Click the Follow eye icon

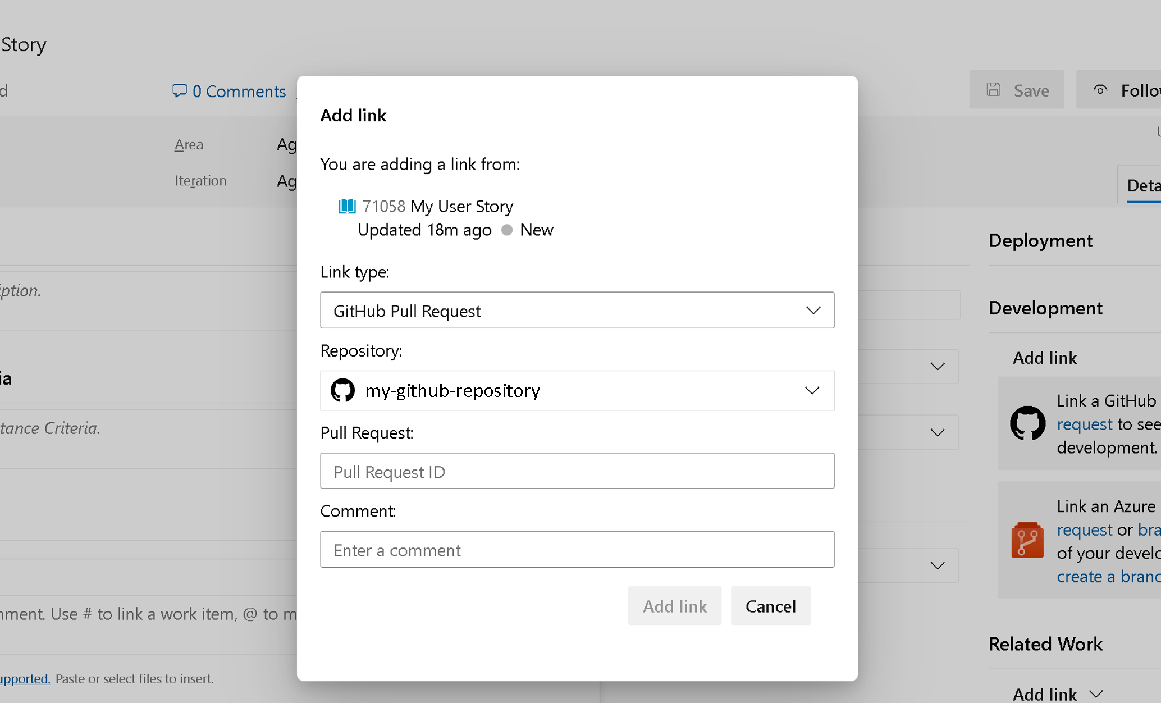[x=1100, y=90]
